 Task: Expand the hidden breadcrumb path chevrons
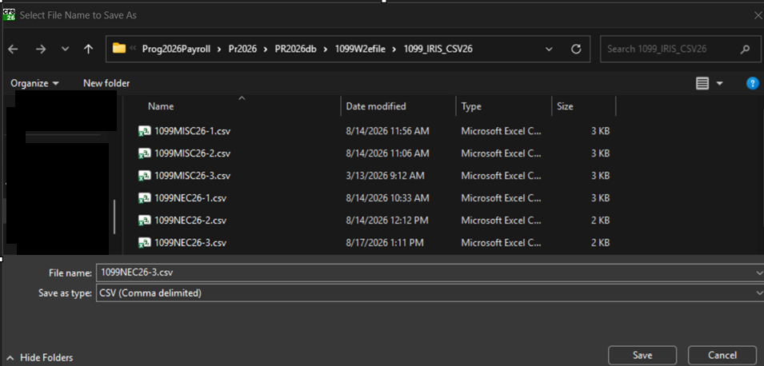pyautogui.click(x=133, y=49)
